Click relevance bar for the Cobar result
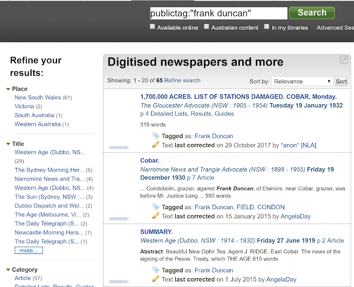This screenshot has width=354, height=287. [119, 219]
